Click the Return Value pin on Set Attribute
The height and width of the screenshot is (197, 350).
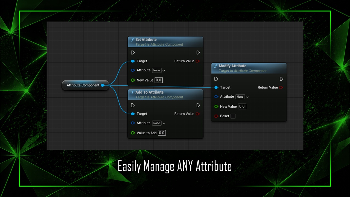[198, 61]
